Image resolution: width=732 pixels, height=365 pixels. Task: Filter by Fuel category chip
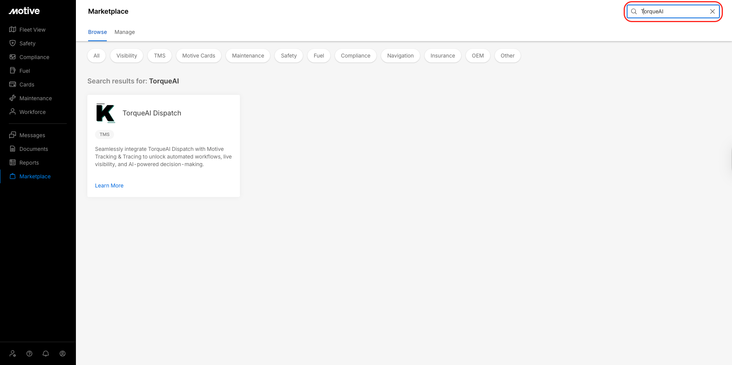click(x=319, y=56)
